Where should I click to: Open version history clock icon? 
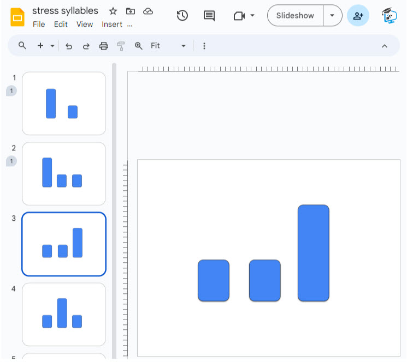click(182, 16)
